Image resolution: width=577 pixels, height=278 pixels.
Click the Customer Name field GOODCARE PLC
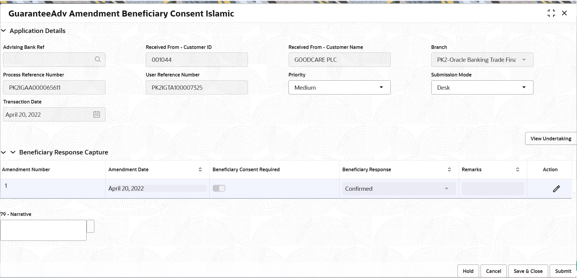click(339, 60)
